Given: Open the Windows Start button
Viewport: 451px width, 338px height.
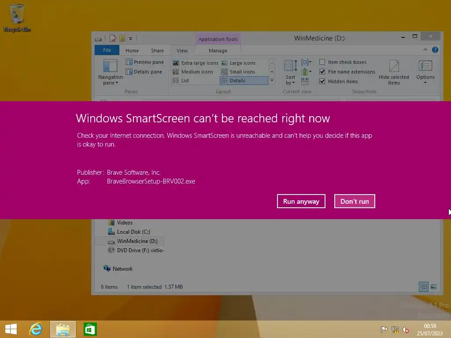Looking at the screenshot, I should [x=11, y=329].
